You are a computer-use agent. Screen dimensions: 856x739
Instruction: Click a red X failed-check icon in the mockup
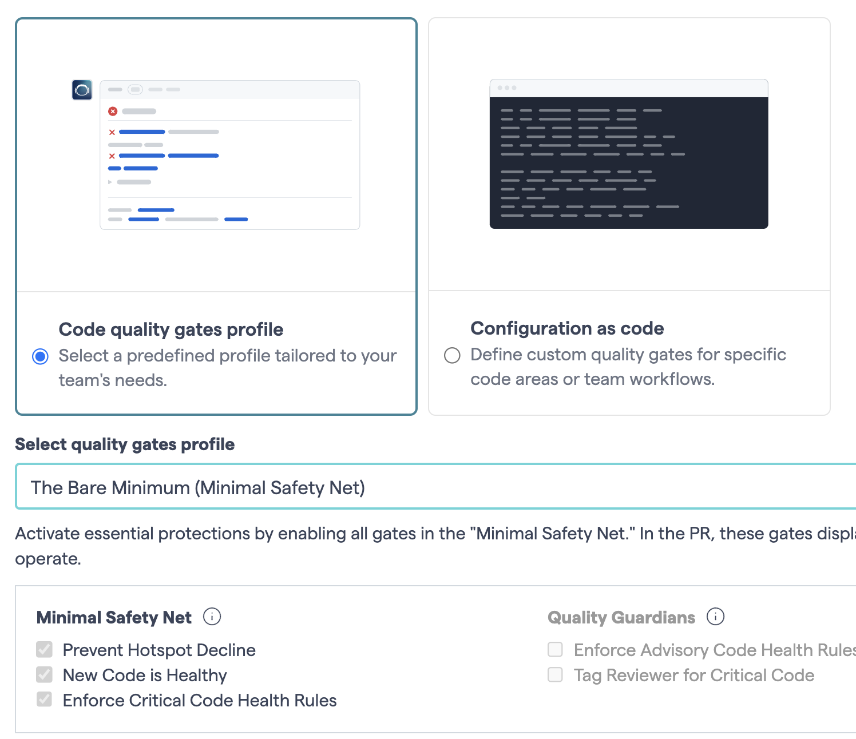(111, 132)
